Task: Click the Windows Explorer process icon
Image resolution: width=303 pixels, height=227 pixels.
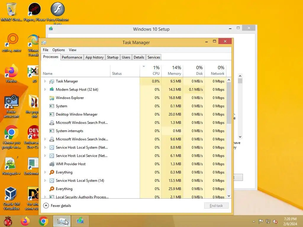Action: point(51,98)
